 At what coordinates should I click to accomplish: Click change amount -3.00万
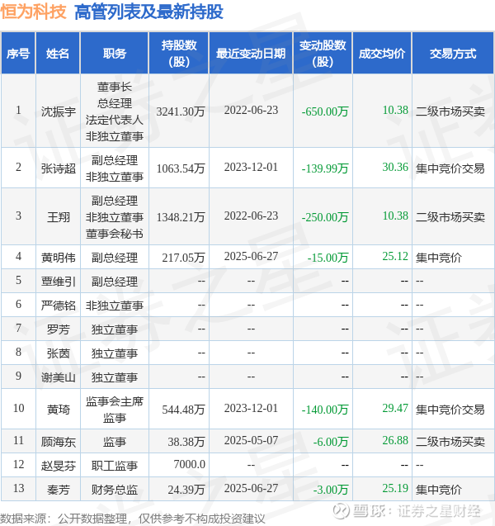pos(331,490)
